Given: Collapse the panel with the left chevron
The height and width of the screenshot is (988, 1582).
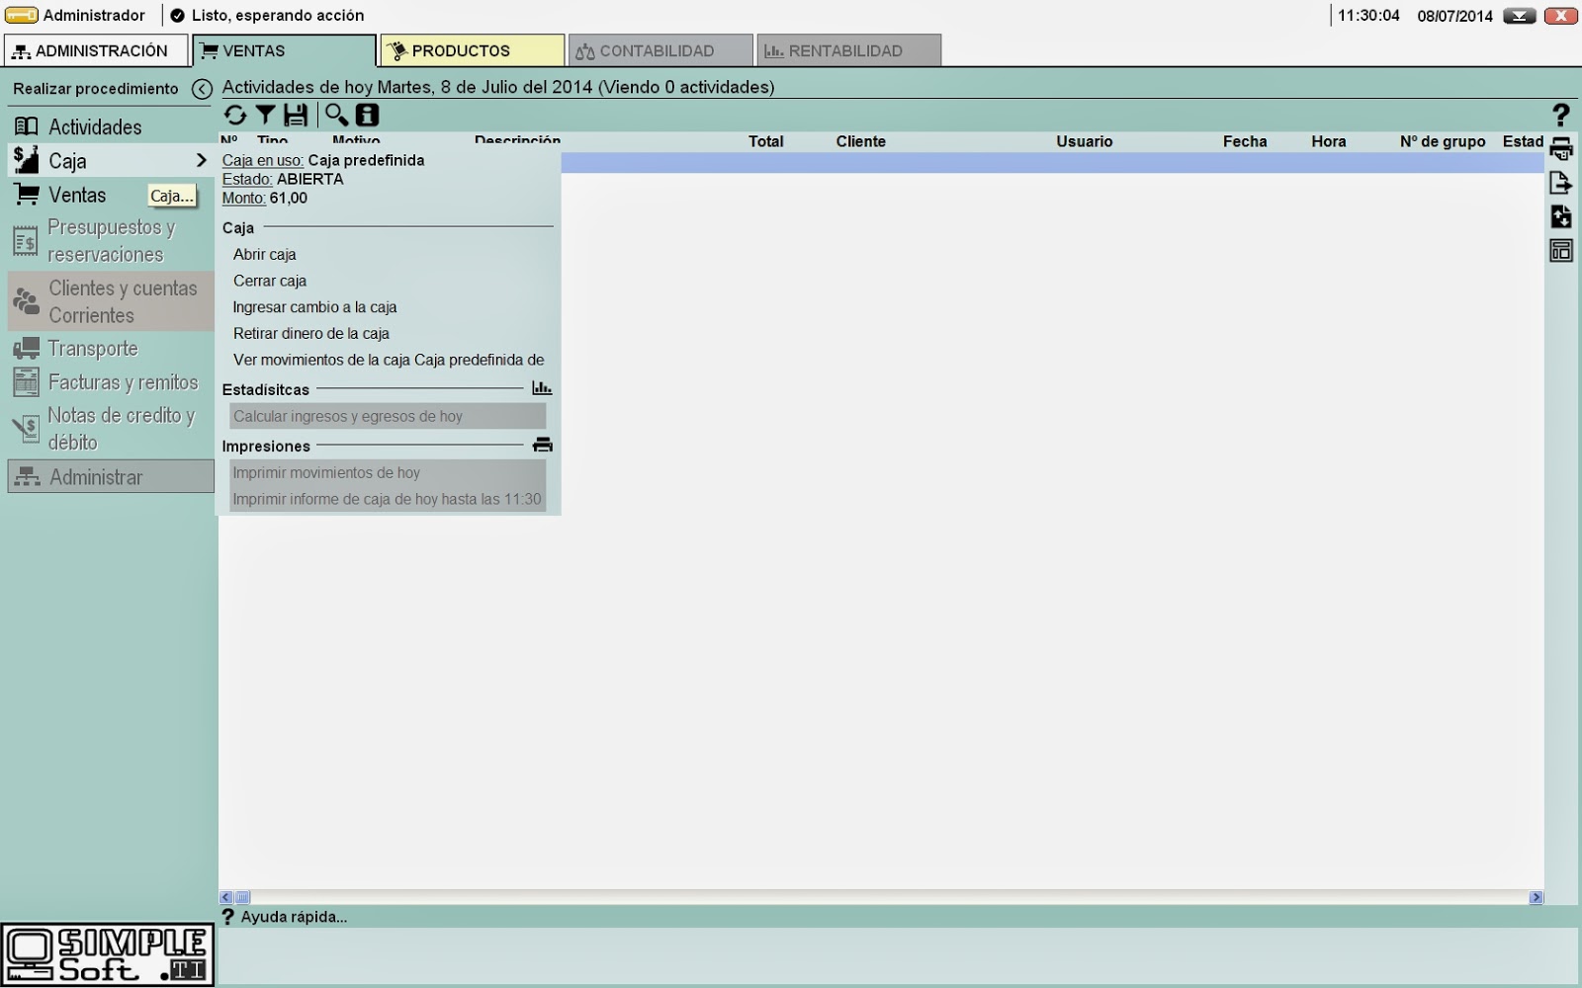Looking at the screenshot, I should [203, 88].
